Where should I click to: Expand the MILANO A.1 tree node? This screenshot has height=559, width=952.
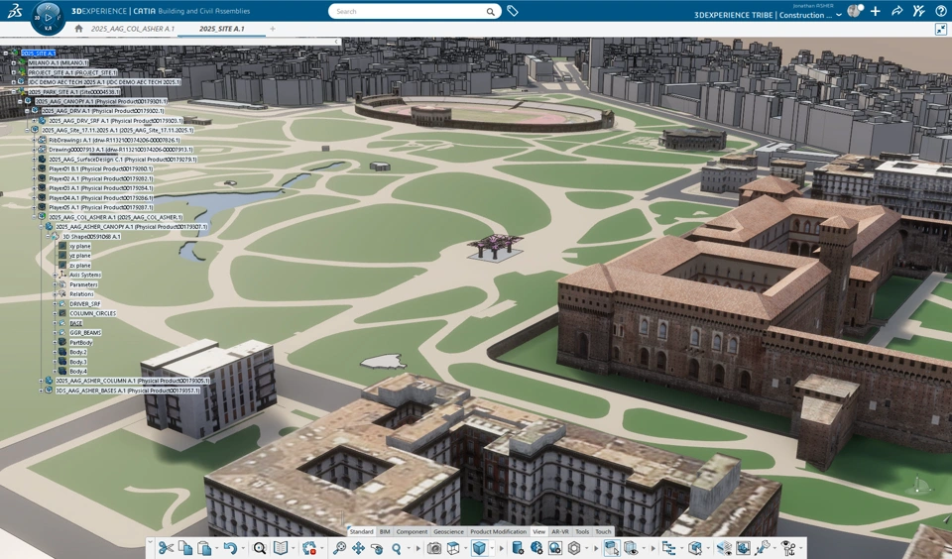13,63
